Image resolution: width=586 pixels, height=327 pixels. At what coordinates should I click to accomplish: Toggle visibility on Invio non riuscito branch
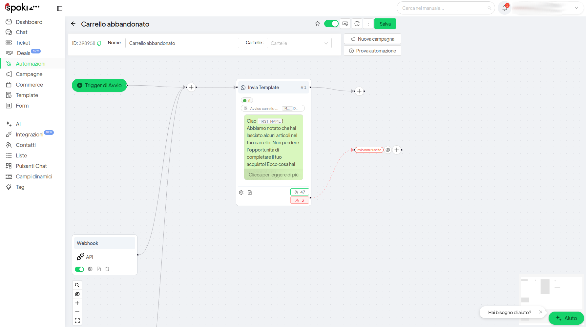(388, 150)
